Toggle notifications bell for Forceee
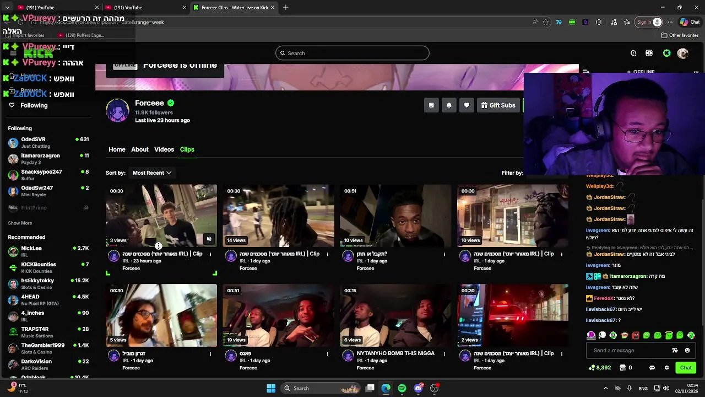The height and width of the screenshot is (397, 705). (449, 105)
